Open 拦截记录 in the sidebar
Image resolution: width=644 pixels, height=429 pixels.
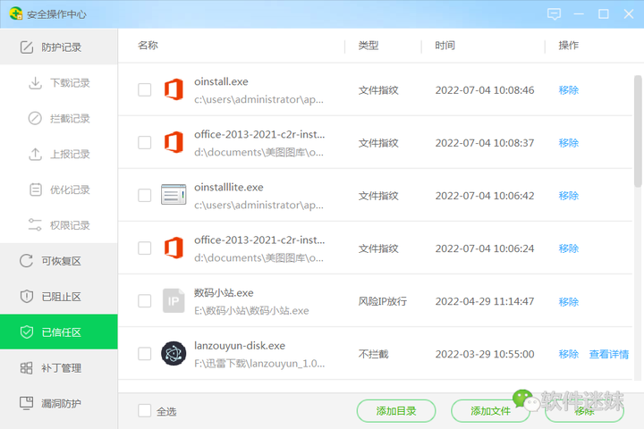click(59, 118)
